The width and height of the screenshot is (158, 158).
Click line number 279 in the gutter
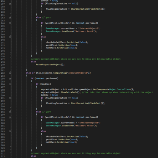3,65
